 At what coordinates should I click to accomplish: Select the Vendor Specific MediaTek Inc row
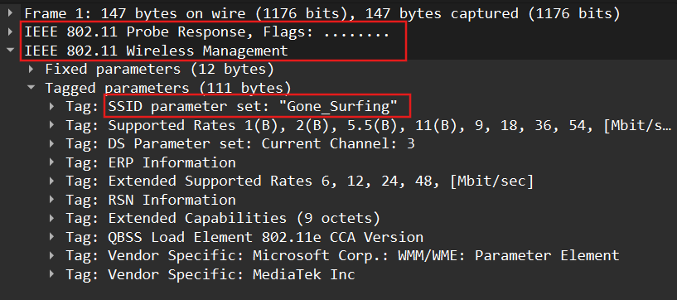tap(338, 274)
